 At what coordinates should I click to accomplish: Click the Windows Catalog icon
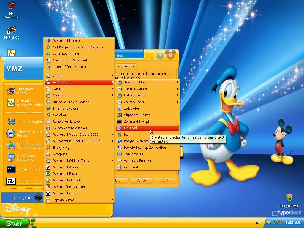coord(48,54)
